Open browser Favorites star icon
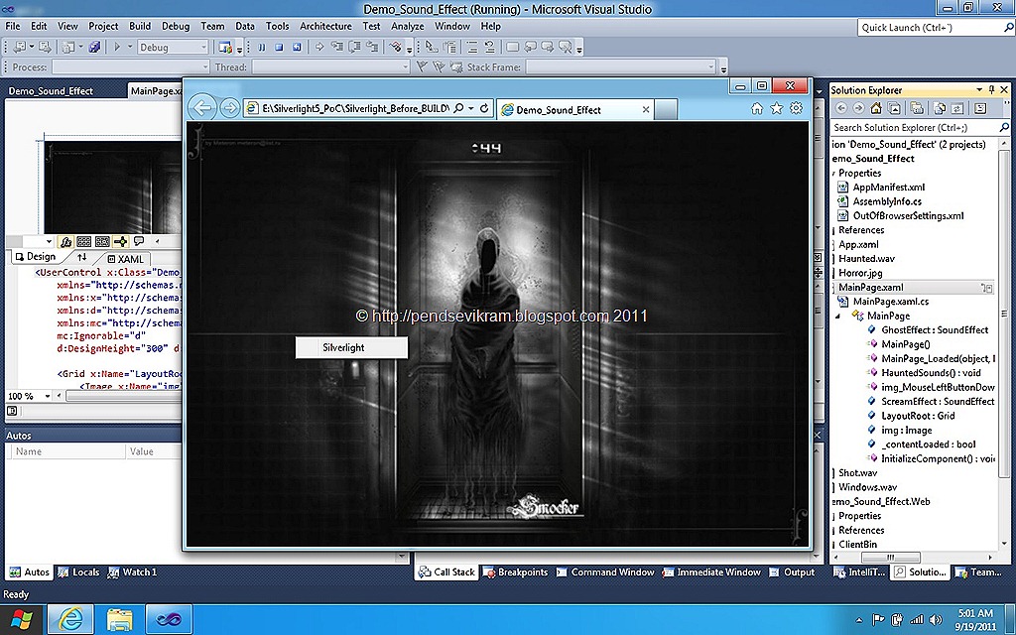Image resolution: width=1016 pixels, height=635 pixels. click(x=776, y=109)
